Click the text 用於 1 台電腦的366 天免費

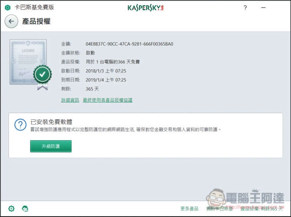pyautogui.click(x=113, y=62)
